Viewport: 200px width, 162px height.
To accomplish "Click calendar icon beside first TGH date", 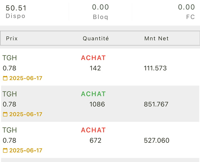I will click(5, 78).
